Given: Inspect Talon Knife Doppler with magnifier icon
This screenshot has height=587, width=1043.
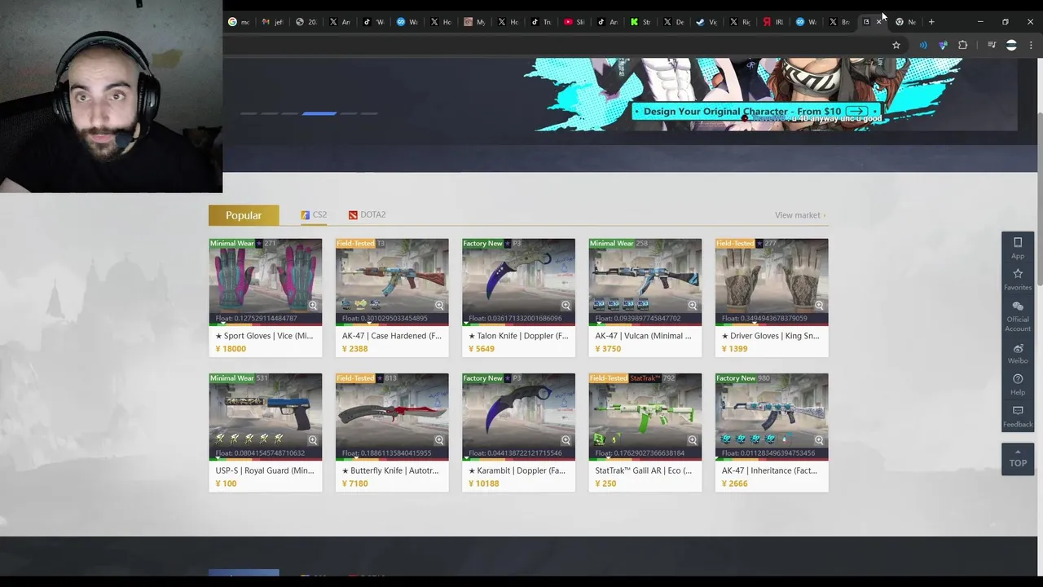Looking at the screenshot, I should 566,305.
